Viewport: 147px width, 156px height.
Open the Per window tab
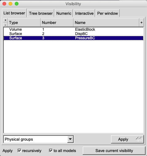108,13
